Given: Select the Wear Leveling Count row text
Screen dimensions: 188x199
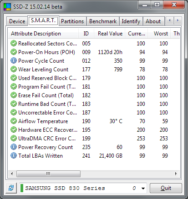Looking at the screenshot, I should tap(43, 70).
